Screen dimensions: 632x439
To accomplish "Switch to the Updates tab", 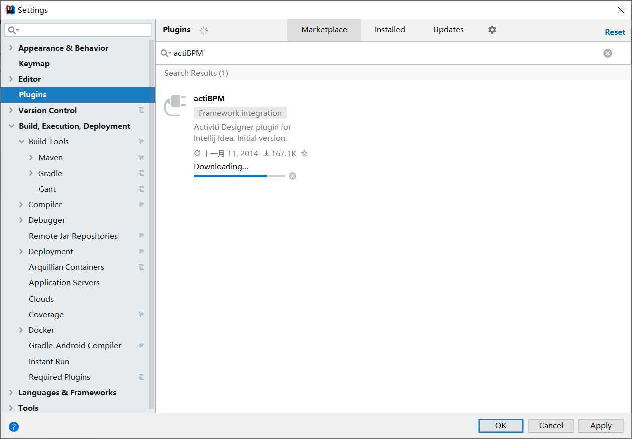I will pos(448,30).
